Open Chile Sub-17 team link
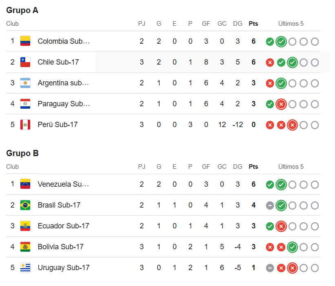The image size is (335, 286). [x=58, y=62]
